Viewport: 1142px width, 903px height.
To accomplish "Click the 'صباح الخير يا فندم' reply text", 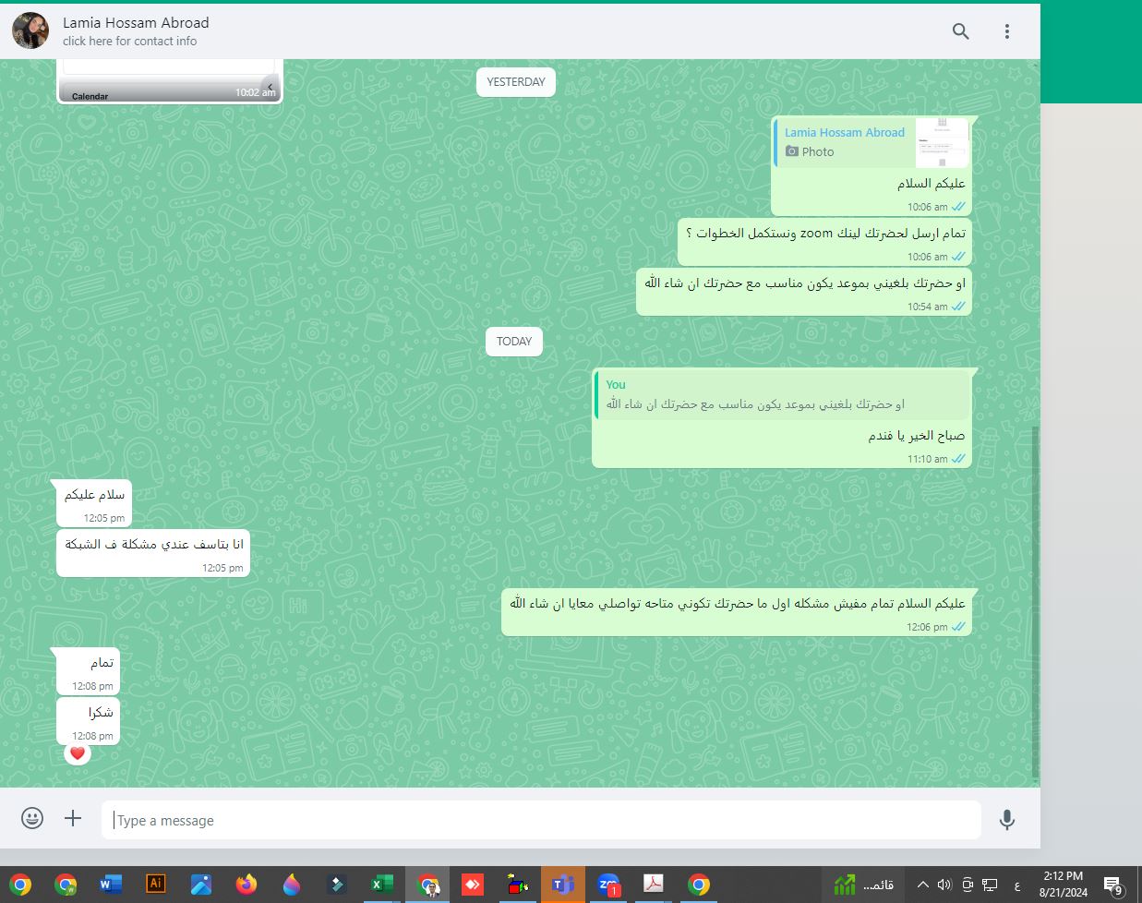I will [x=916, y=435].
